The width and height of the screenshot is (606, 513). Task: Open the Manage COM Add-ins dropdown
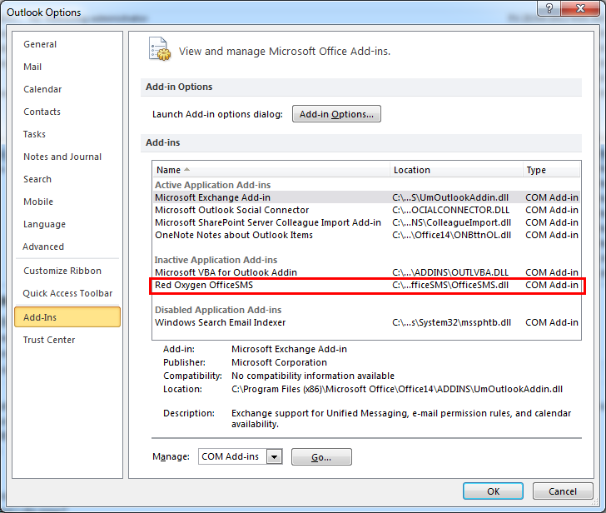[275, 456]
